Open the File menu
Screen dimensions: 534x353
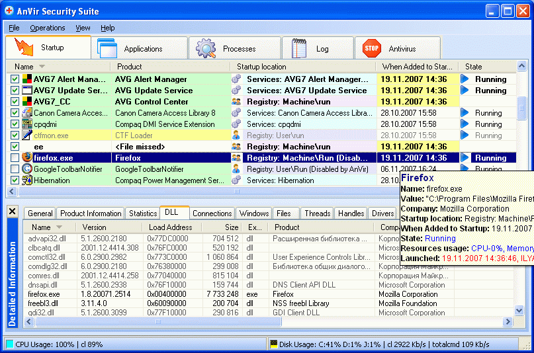pyautogui.click(x=14, y=28)
